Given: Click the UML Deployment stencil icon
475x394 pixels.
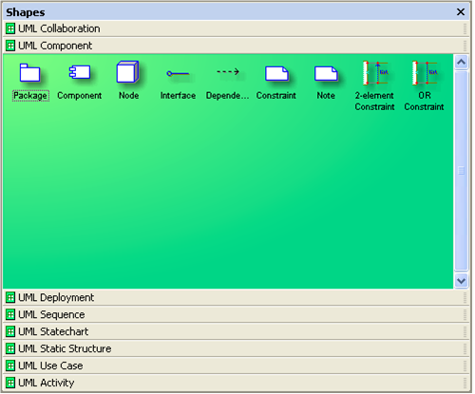Looking at the screenshot, I should tap(10, 298).
